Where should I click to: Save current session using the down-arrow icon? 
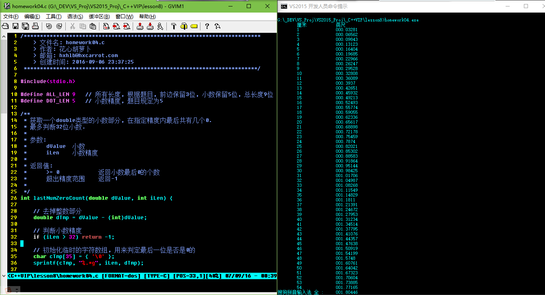pos(150,26)
